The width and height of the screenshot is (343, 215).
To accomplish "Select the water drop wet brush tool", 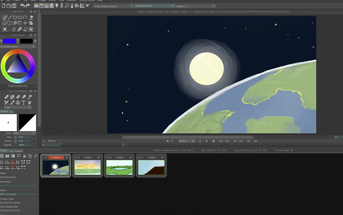I will point(18,103).
